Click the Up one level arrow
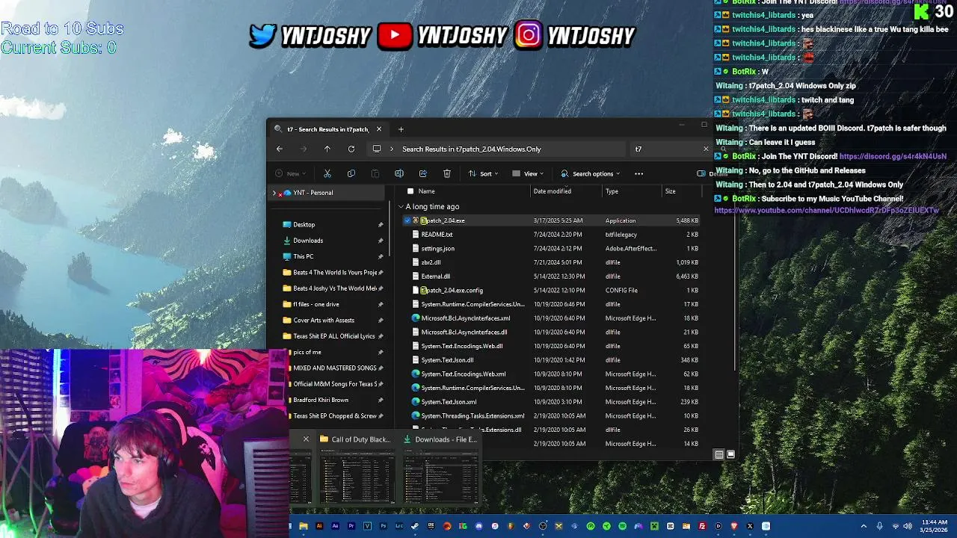957x538 pixels. (327, 149)
